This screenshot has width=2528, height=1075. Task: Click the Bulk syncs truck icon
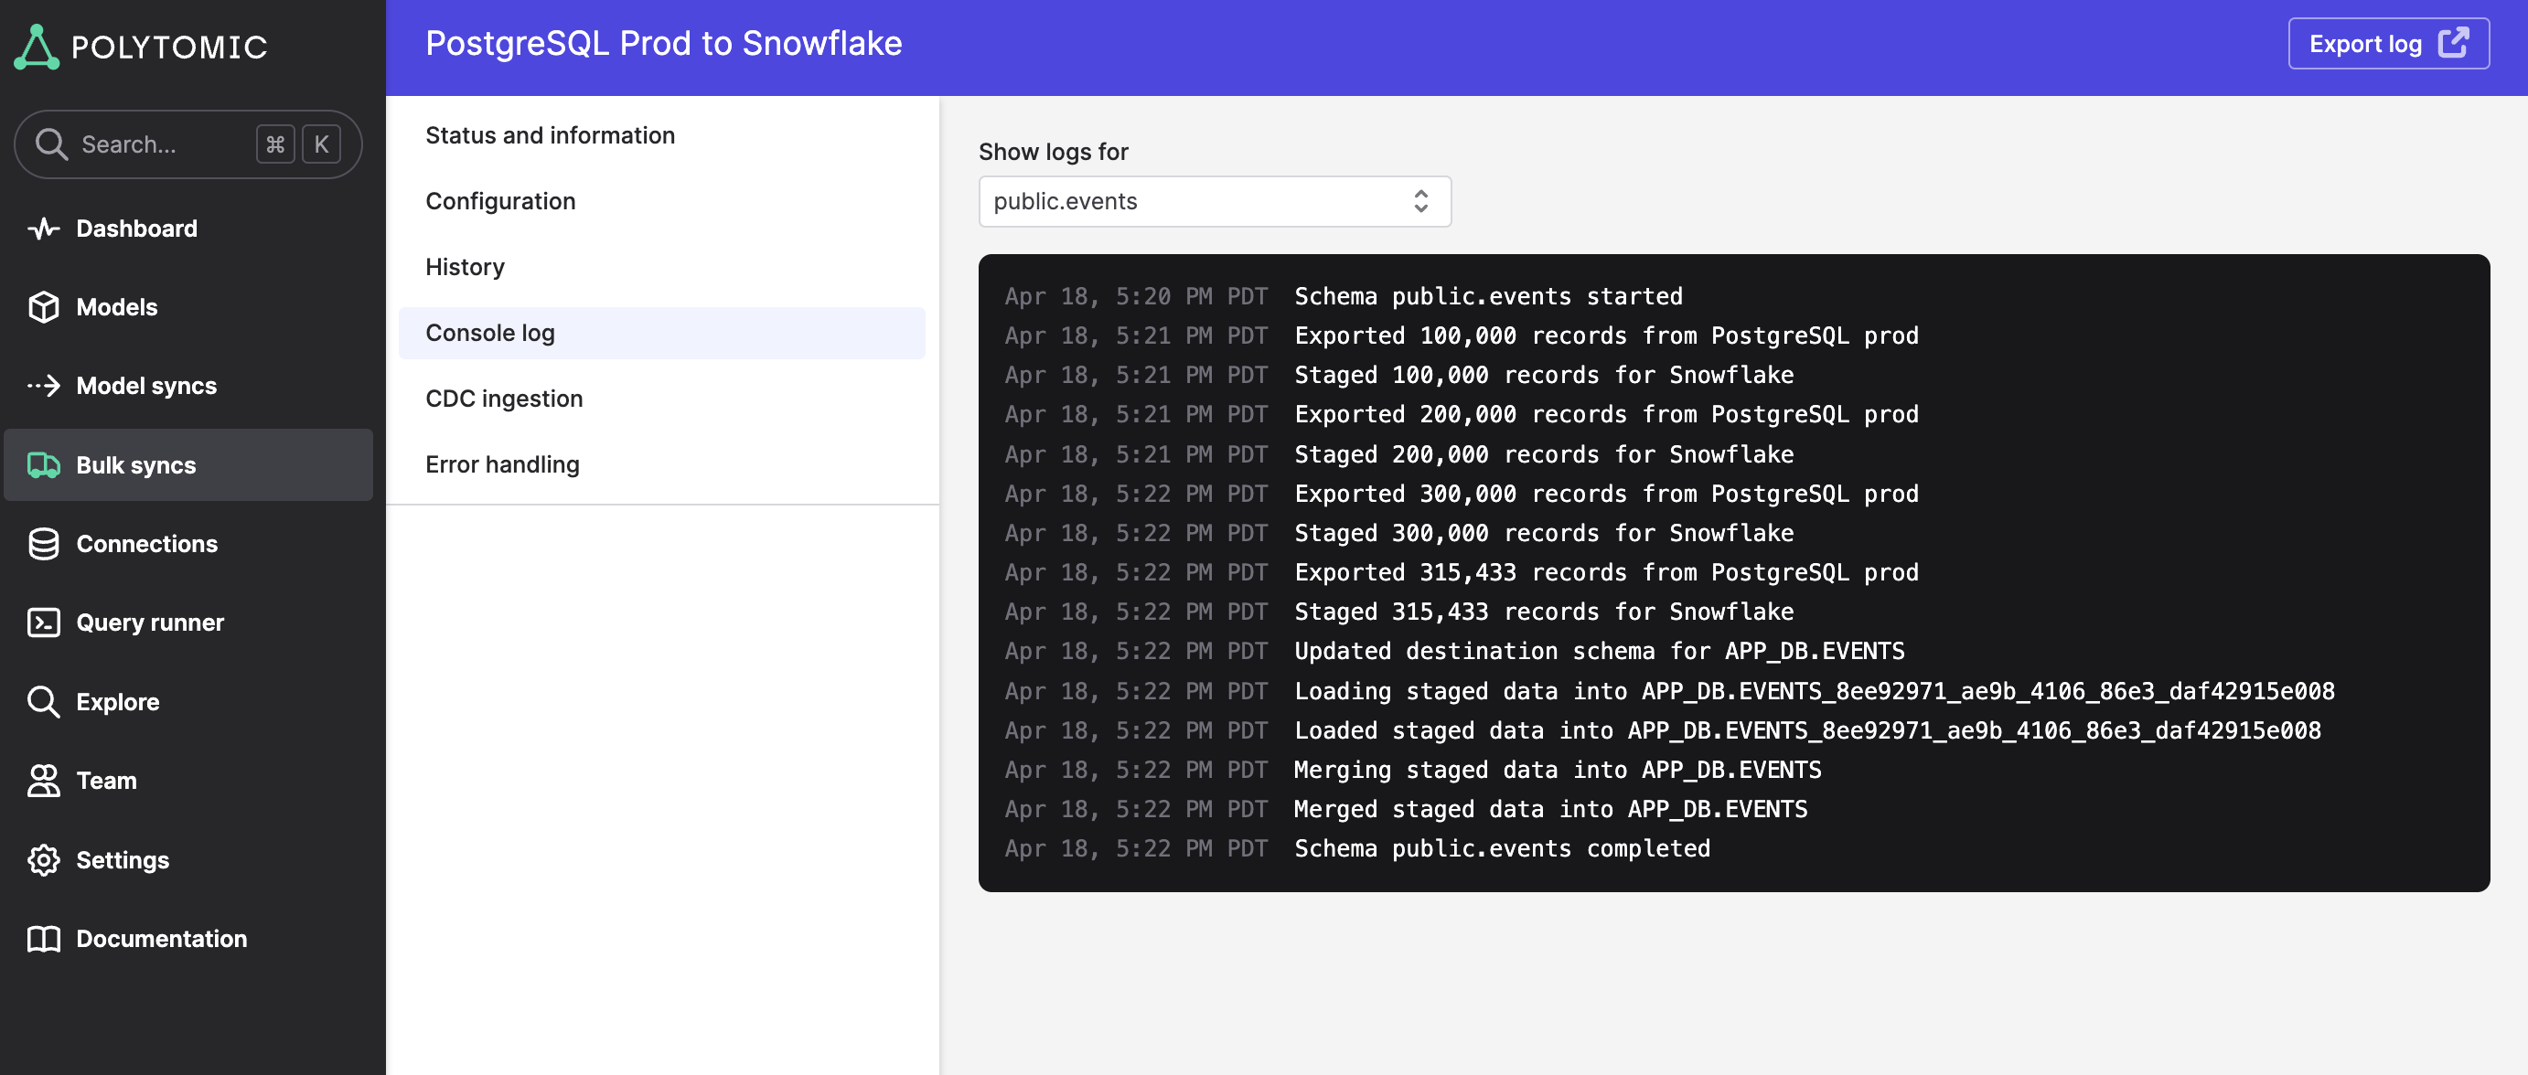43,465
